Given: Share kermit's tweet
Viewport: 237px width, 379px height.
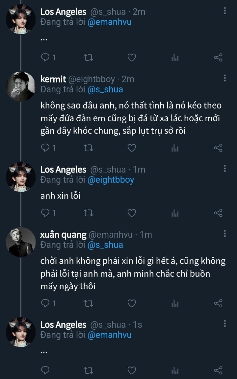Looking at the screenshot, I should click(x=218, y=148).
